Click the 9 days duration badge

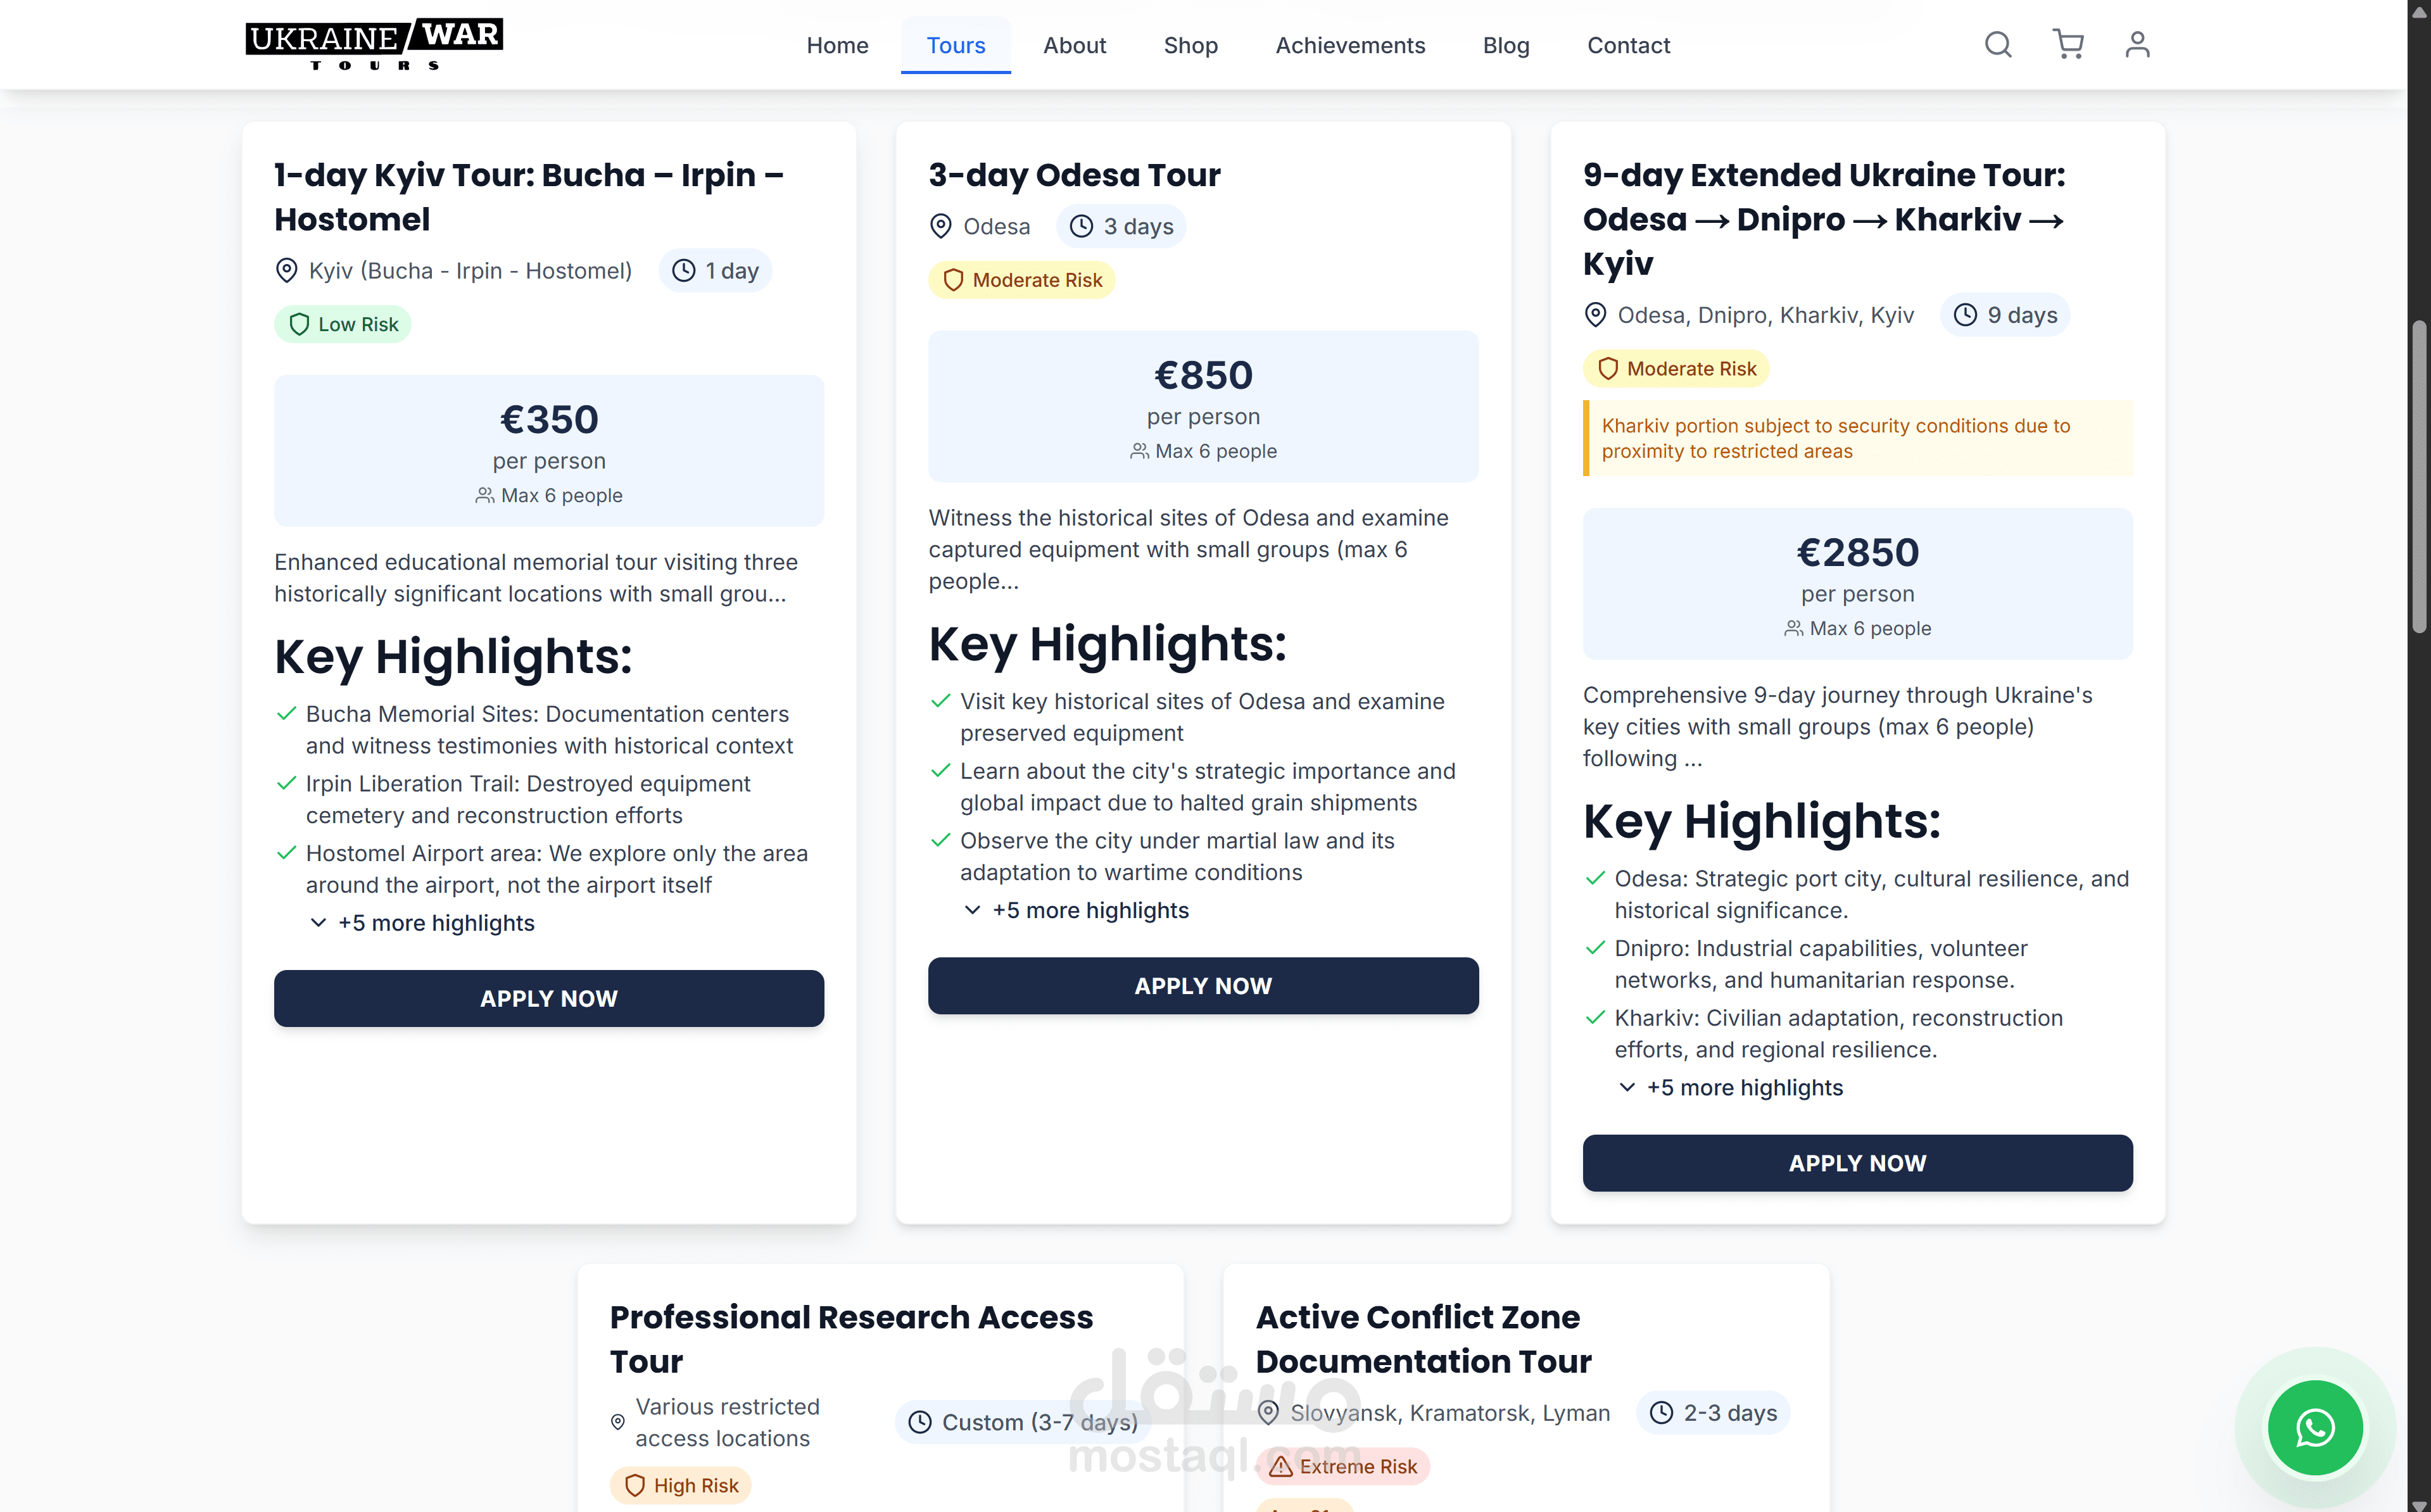tap(2005, 316)
